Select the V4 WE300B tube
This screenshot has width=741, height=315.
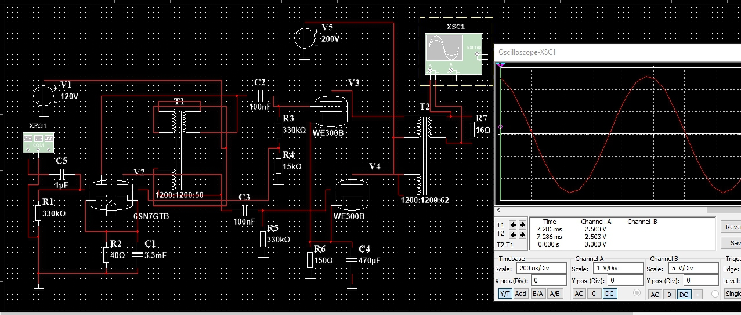(353, 195)
